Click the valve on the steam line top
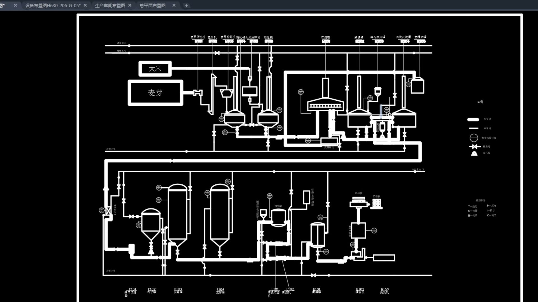Viewport: 538px width, 302px height. click(x=217, y=53)
